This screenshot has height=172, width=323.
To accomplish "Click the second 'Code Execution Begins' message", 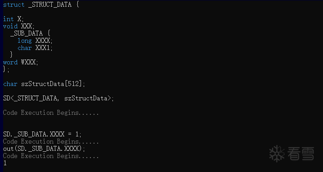I will pos(51,142).
